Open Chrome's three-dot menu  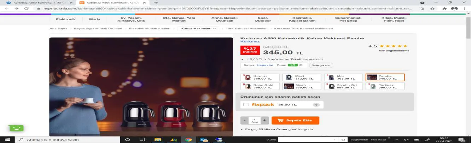[x=465, y=8]
